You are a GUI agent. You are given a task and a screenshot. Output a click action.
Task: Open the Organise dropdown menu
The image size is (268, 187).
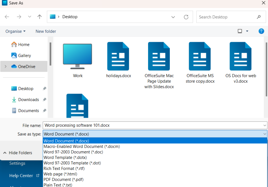pos(15,31)
